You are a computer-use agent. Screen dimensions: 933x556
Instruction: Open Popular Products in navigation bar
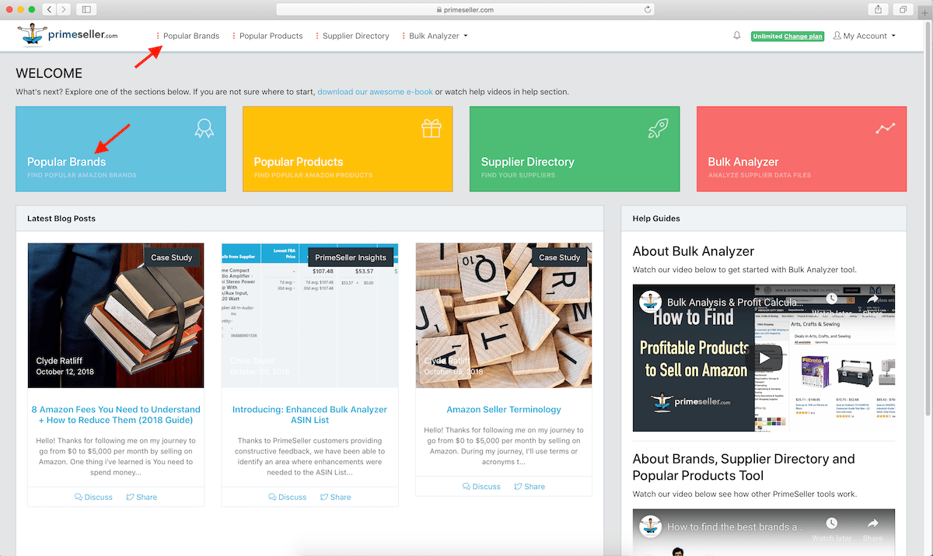click(x=271, y=36)
